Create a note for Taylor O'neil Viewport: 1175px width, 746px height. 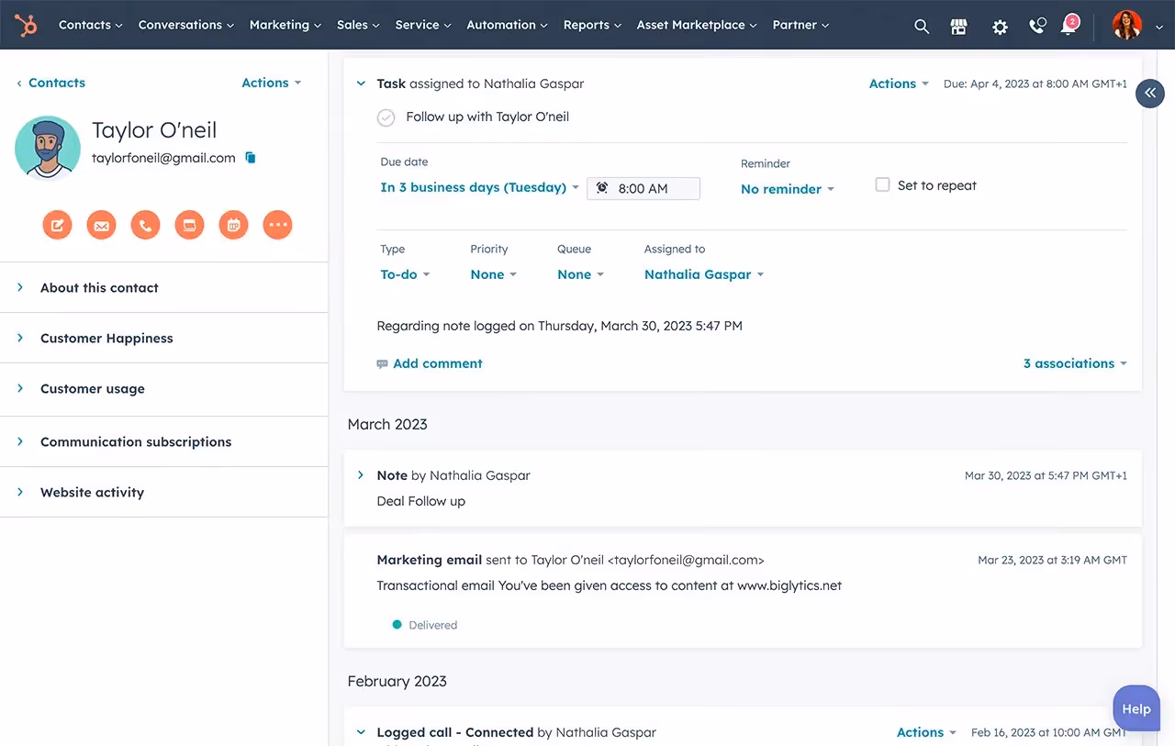[x=57, y=224]
